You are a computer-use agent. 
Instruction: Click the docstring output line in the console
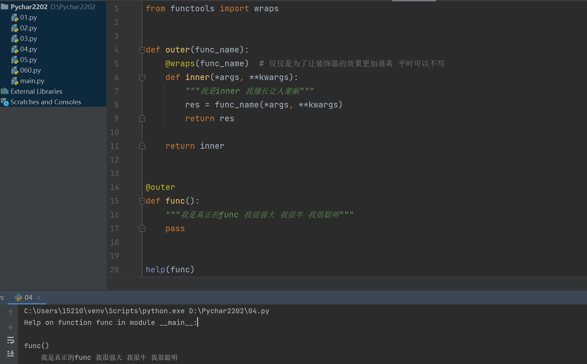point(109,358)
